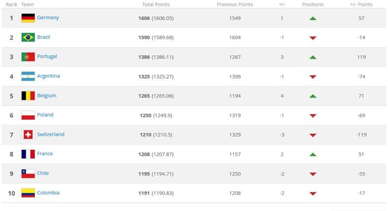
Task: Open the Germany team link
Action: tap(48, 17)
